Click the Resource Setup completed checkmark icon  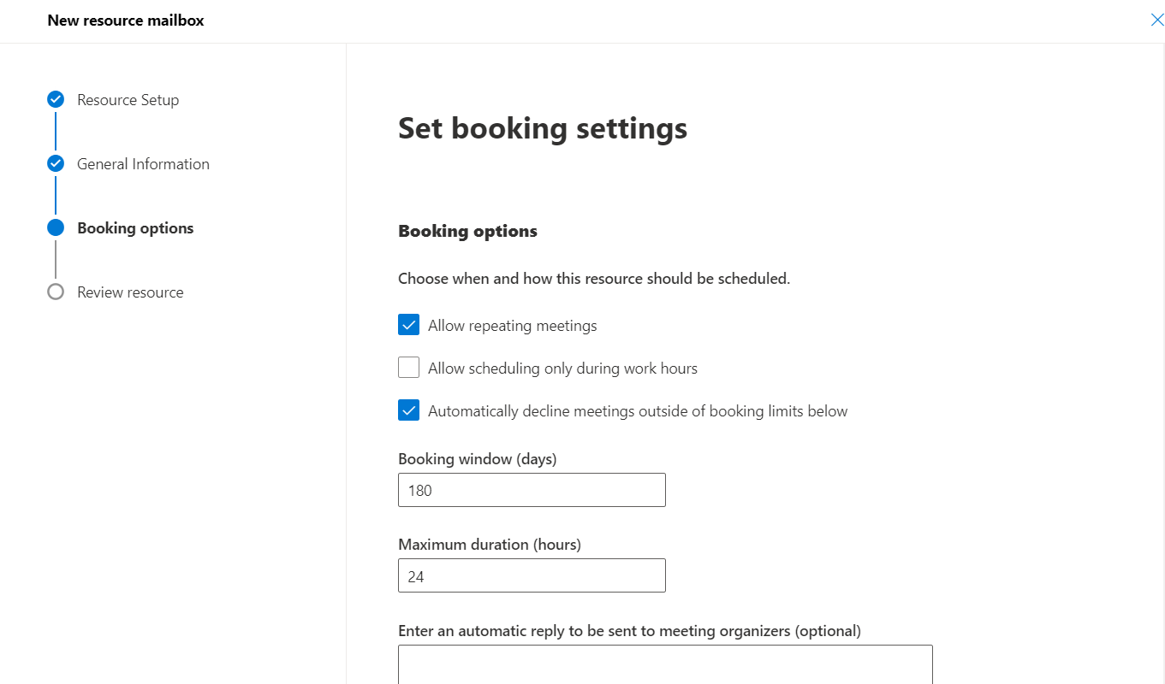click(x=56, y=99)
